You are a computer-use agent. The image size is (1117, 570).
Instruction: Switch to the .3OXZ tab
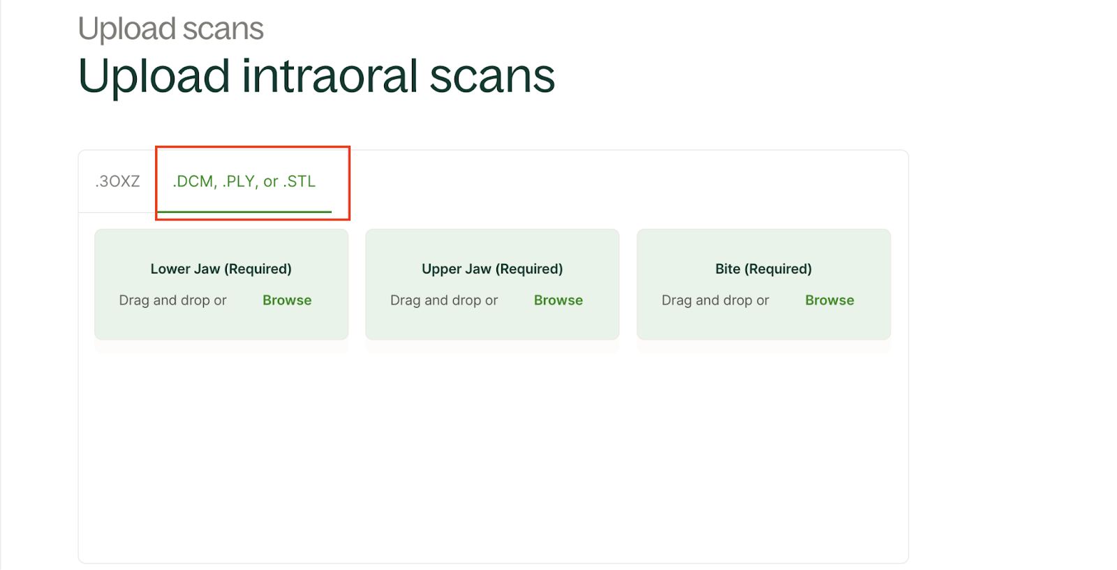[x=117, y=181]
